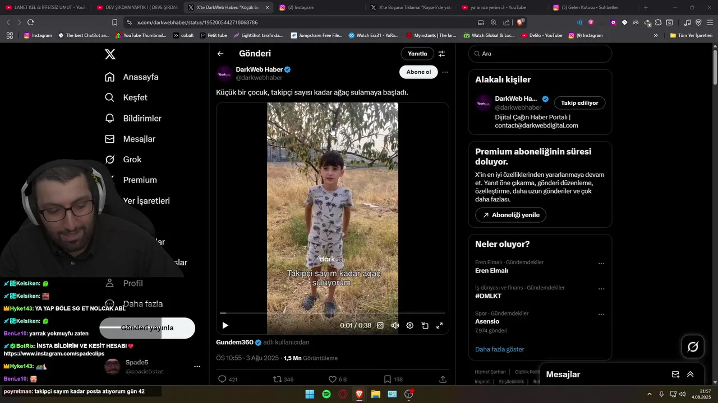Viewport: 718px width, 403px height.
Task: Open Brave Shields lion icon
Action: click(x=521, y=22)
